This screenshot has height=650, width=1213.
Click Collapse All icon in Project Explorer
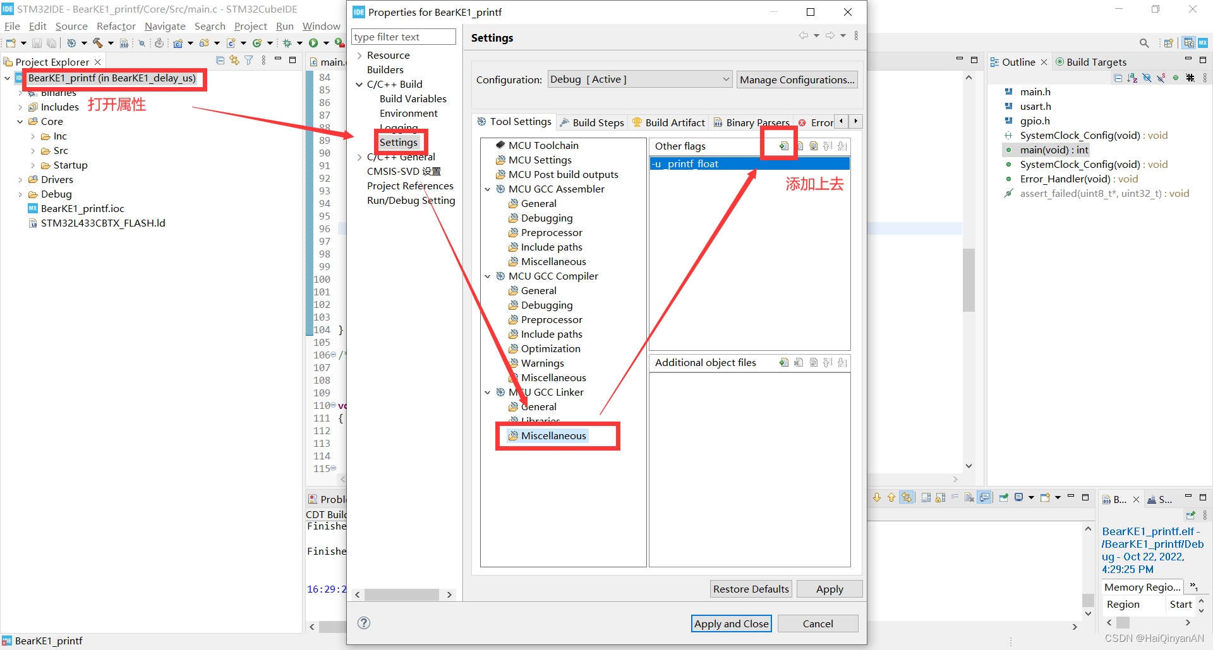click(x=220, y=61)
